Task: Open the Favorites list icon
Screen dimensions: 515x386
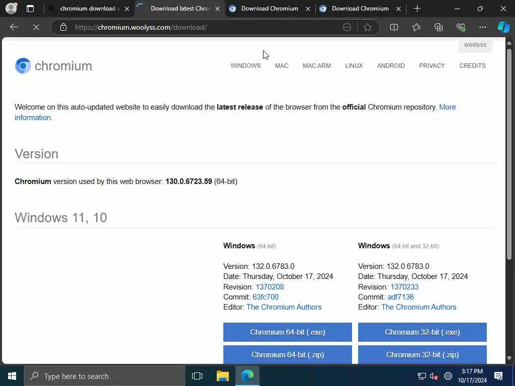Action: point(416,27)
